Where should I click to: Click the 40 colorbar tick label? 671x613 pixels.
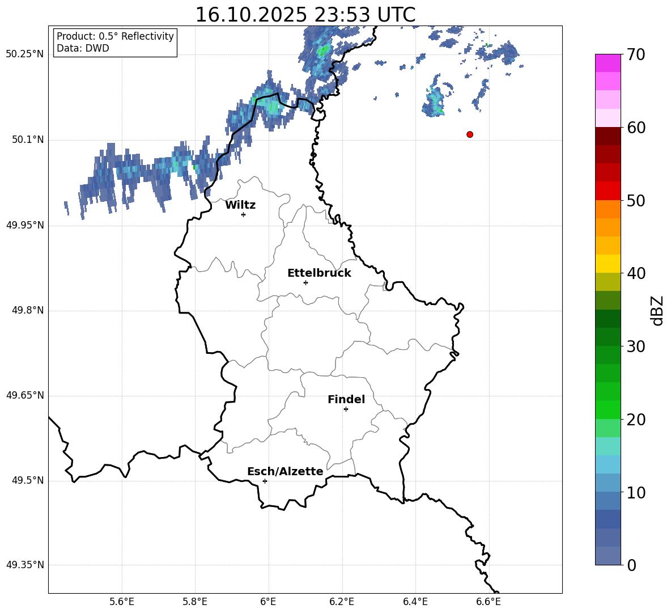pyautogui.click(x=635, y=273)
